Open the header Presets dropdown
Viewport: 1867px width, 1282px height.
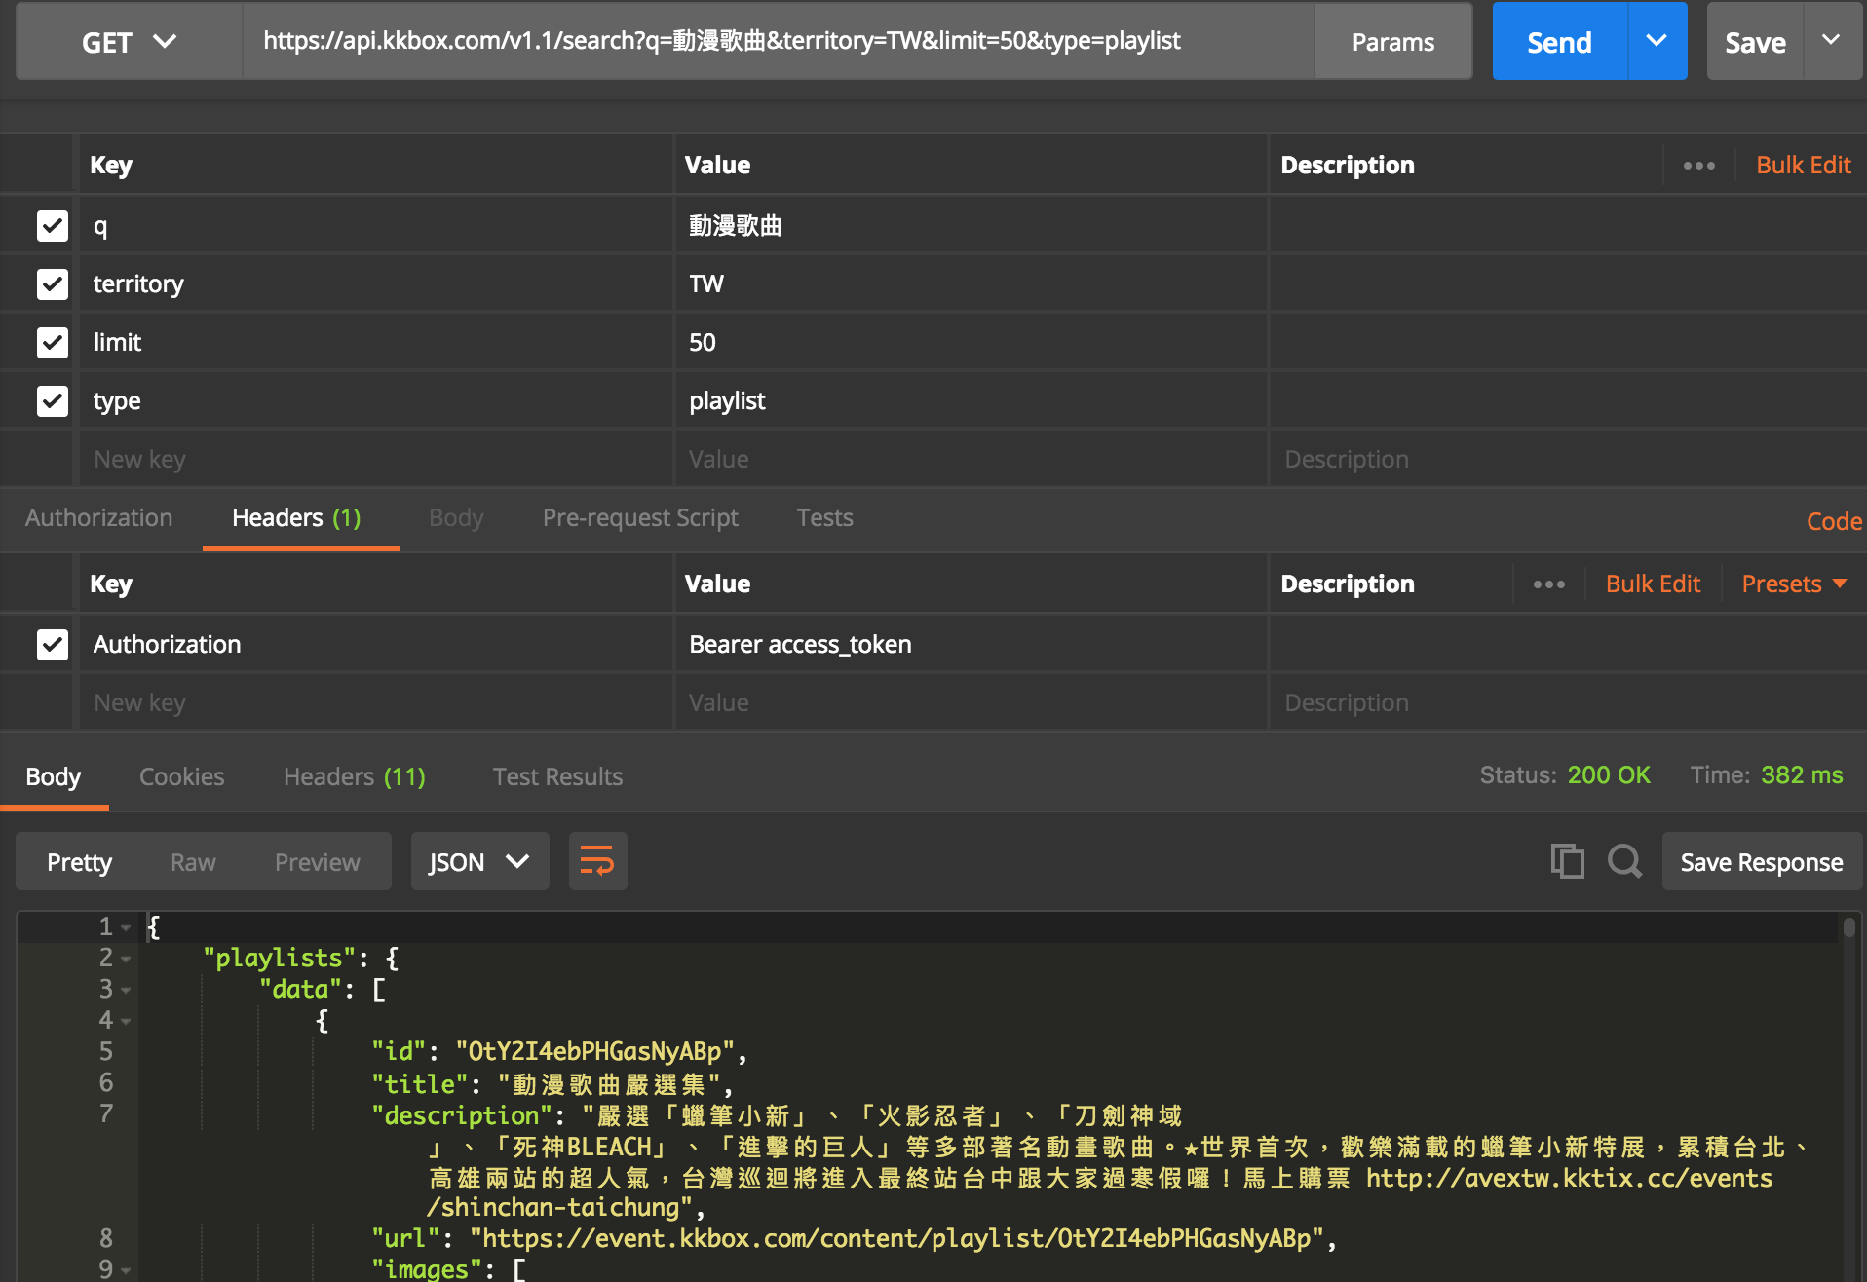pos(1794,584)
